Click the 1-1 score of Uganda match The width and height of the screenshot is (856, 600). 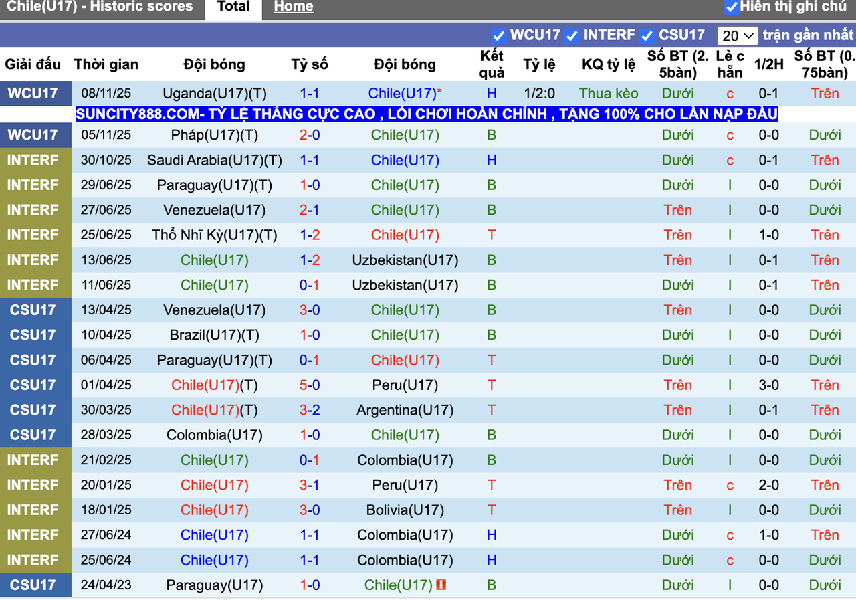tap(310, 94)
